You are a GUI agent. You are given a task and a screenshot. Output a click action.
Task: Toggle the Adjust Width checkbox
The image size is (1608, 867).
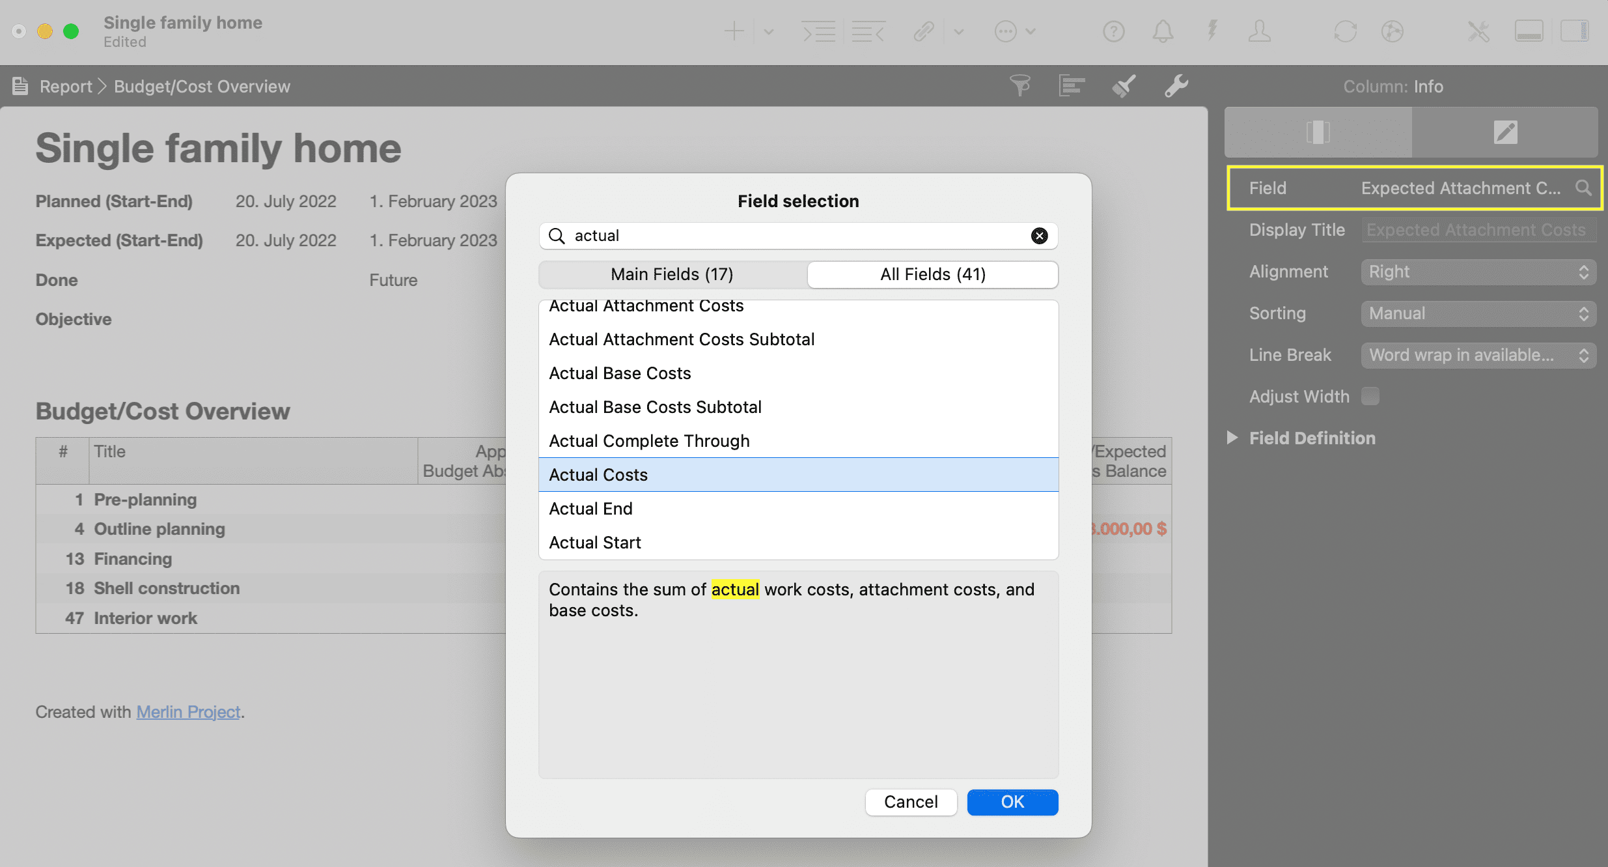1370,396
